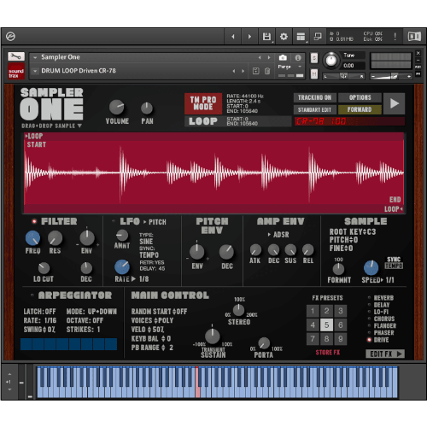The image size is (427, 427).
Task: Delete snapshot with trash icon
Action: tap(267, 71)
